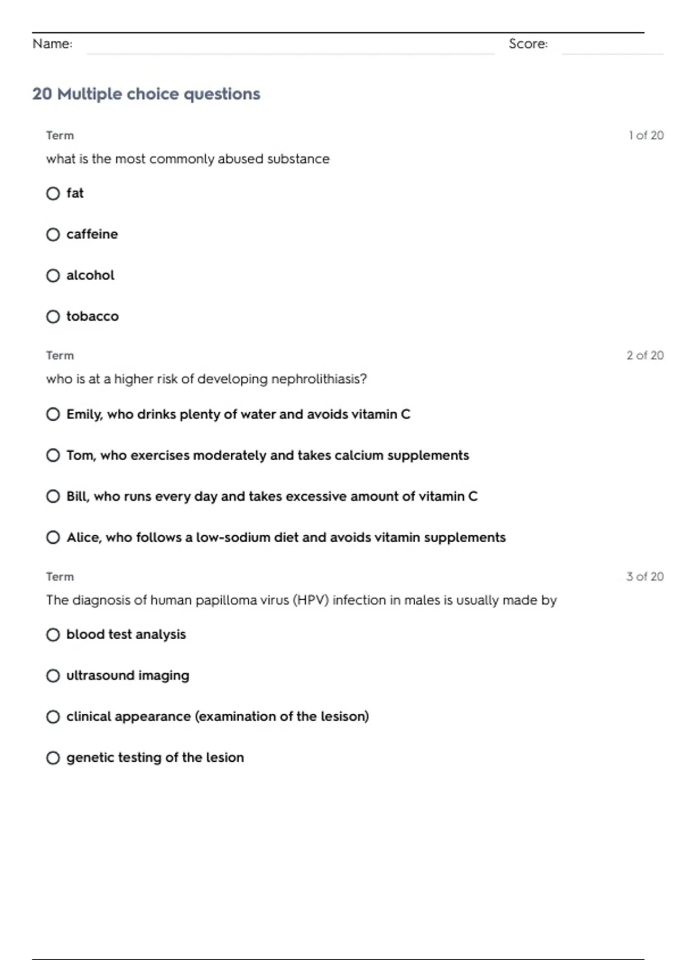677x960 pixels.
Task: Click the HPV diagnosis question text
Action: pos(301,600)
